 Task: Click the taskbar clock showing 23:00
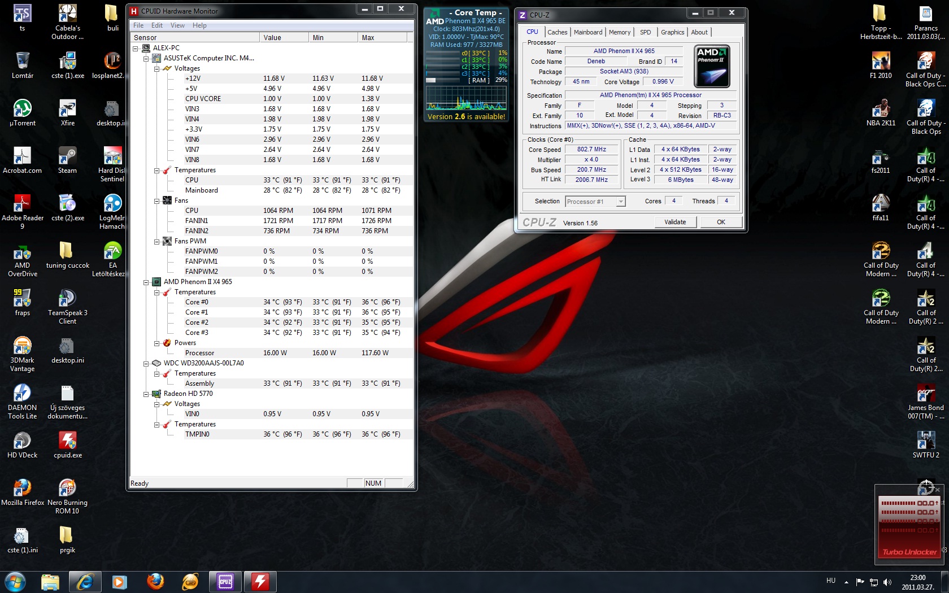(917, 582)
